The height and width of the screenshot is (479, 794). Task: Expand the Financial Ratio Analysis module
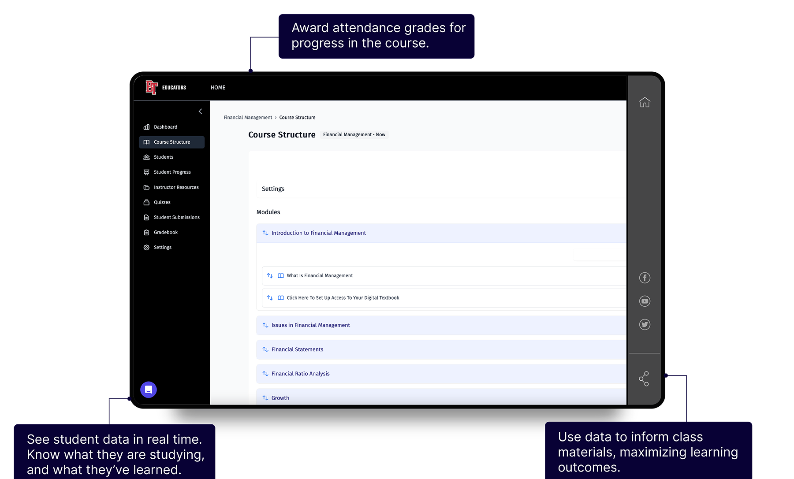(x=300, y=374)
